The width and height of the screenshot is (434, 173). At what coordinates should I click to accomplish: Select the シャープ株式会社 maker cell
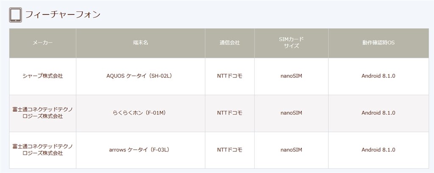point(42,76)
